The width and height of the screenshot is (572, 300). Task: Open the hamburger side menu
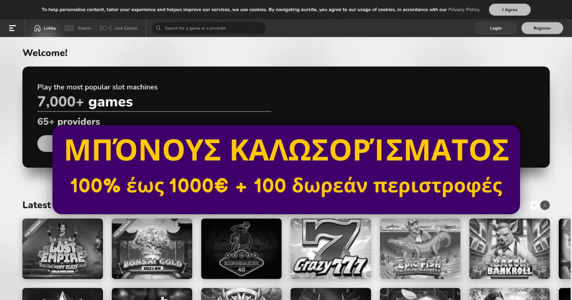click(x=12, y=28)
